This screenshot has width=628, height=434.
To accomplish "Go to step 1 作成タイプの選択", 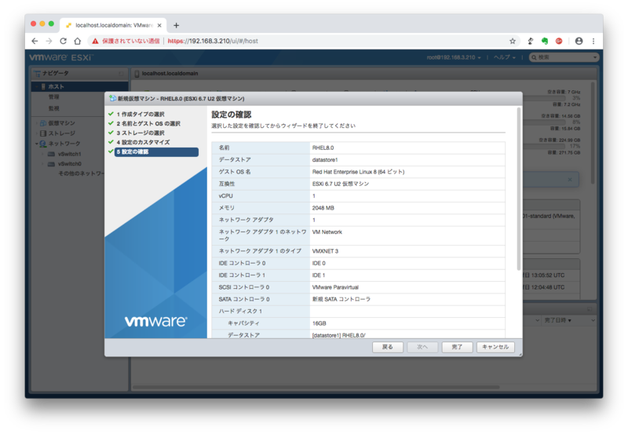I will (x=141, y=114).
